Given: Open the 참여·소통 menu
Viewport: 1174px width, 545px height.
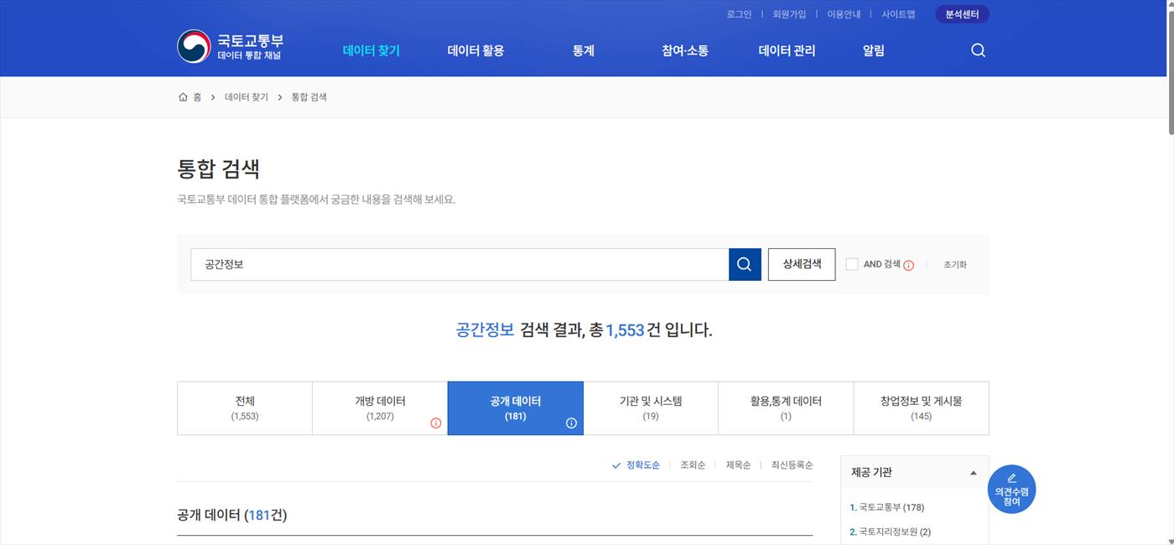Looking at the screenshot, I should (685, 50).
